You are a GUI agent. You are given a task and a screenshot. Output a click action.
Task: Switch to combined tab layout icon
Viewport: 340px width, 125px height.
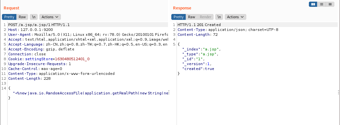click(x=330, y=4)
